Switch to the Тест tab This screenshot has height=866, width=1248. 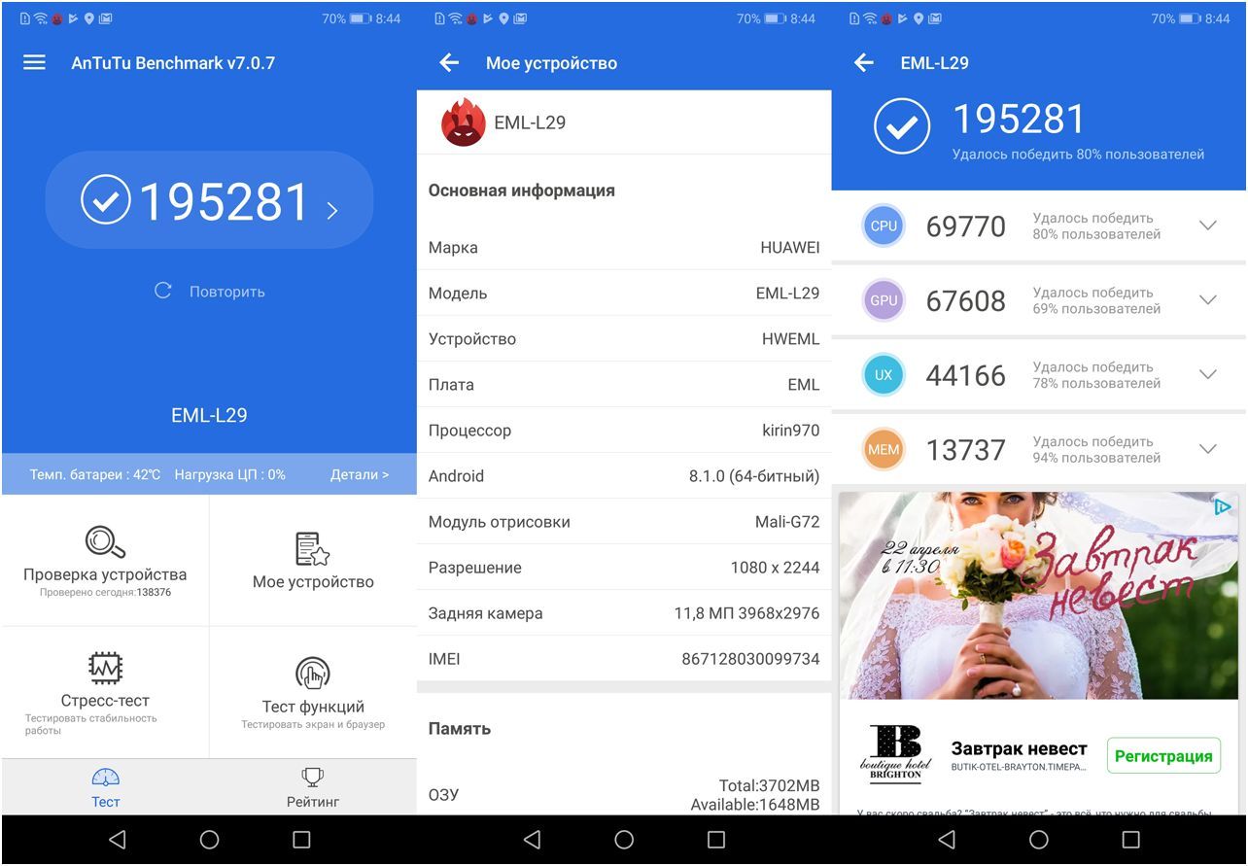pyautogui.click(x=105, y=787)
